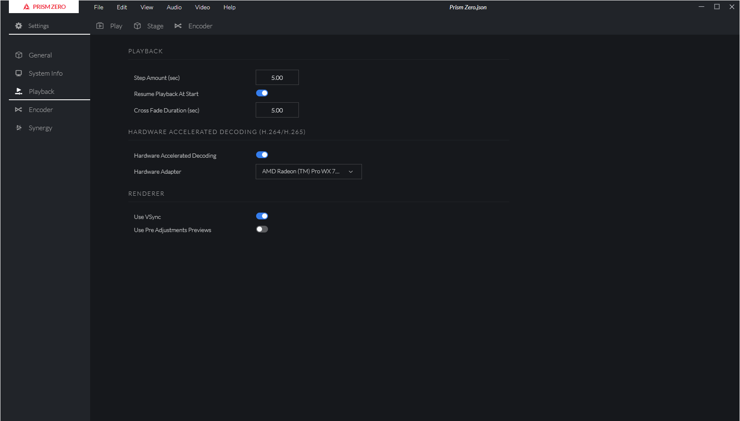Select the Encoder scissors icon in sidebar

click(x=19, y=109)
